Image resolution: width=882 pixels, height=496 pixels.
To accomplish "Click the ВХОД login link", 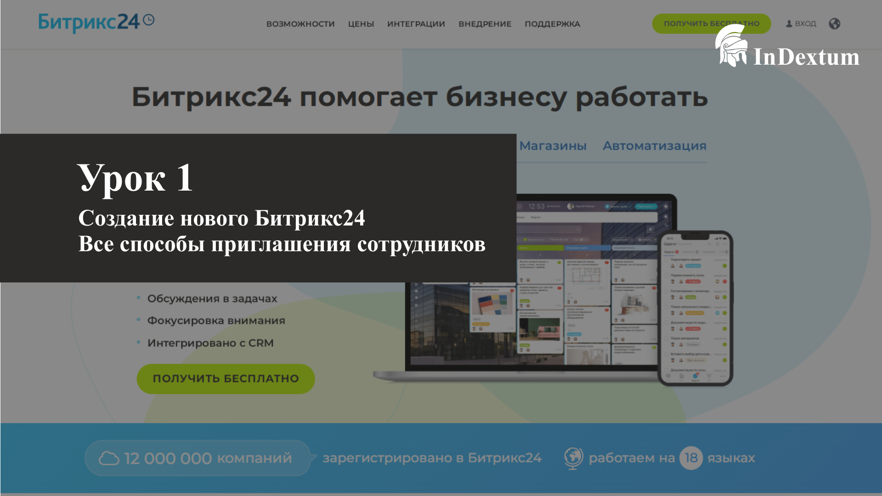I will click(805, 24).
